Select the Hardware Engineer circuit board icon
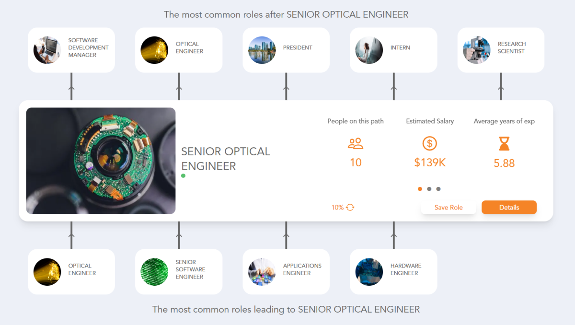 [x=369, y=271]
